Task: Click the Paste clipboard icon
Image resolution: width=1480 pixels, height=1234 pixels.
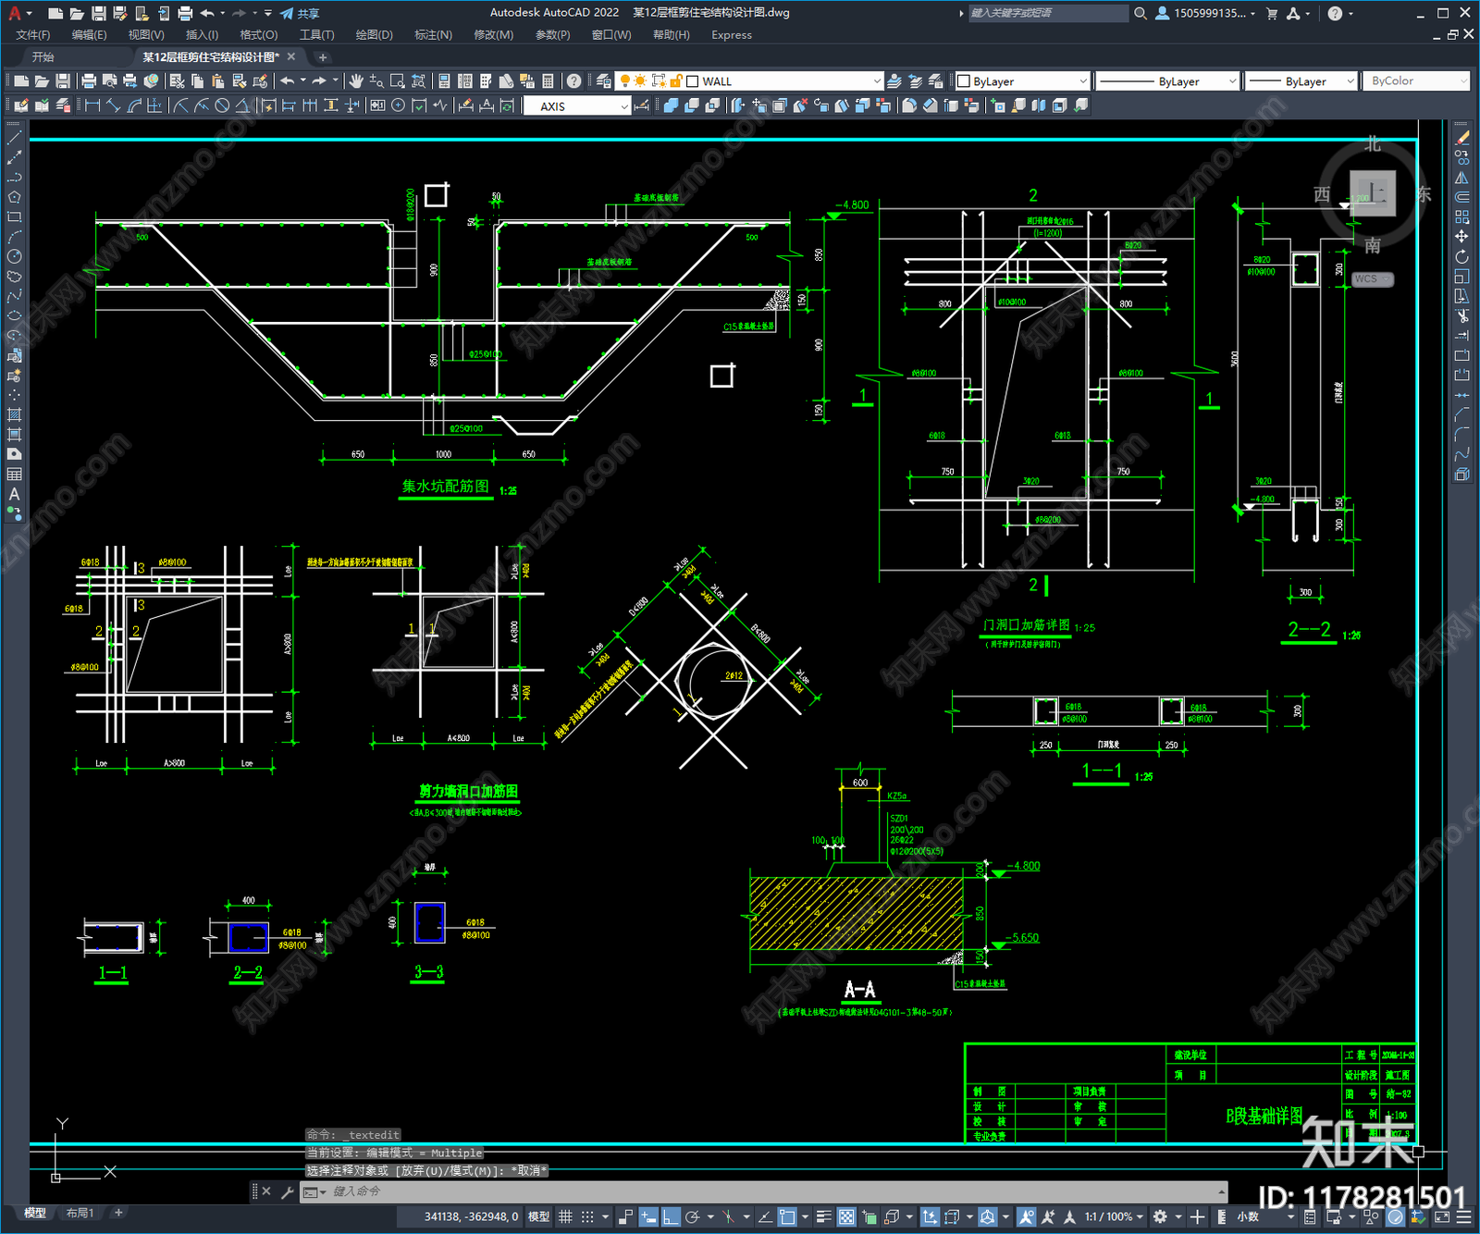Action: point(218,81)
